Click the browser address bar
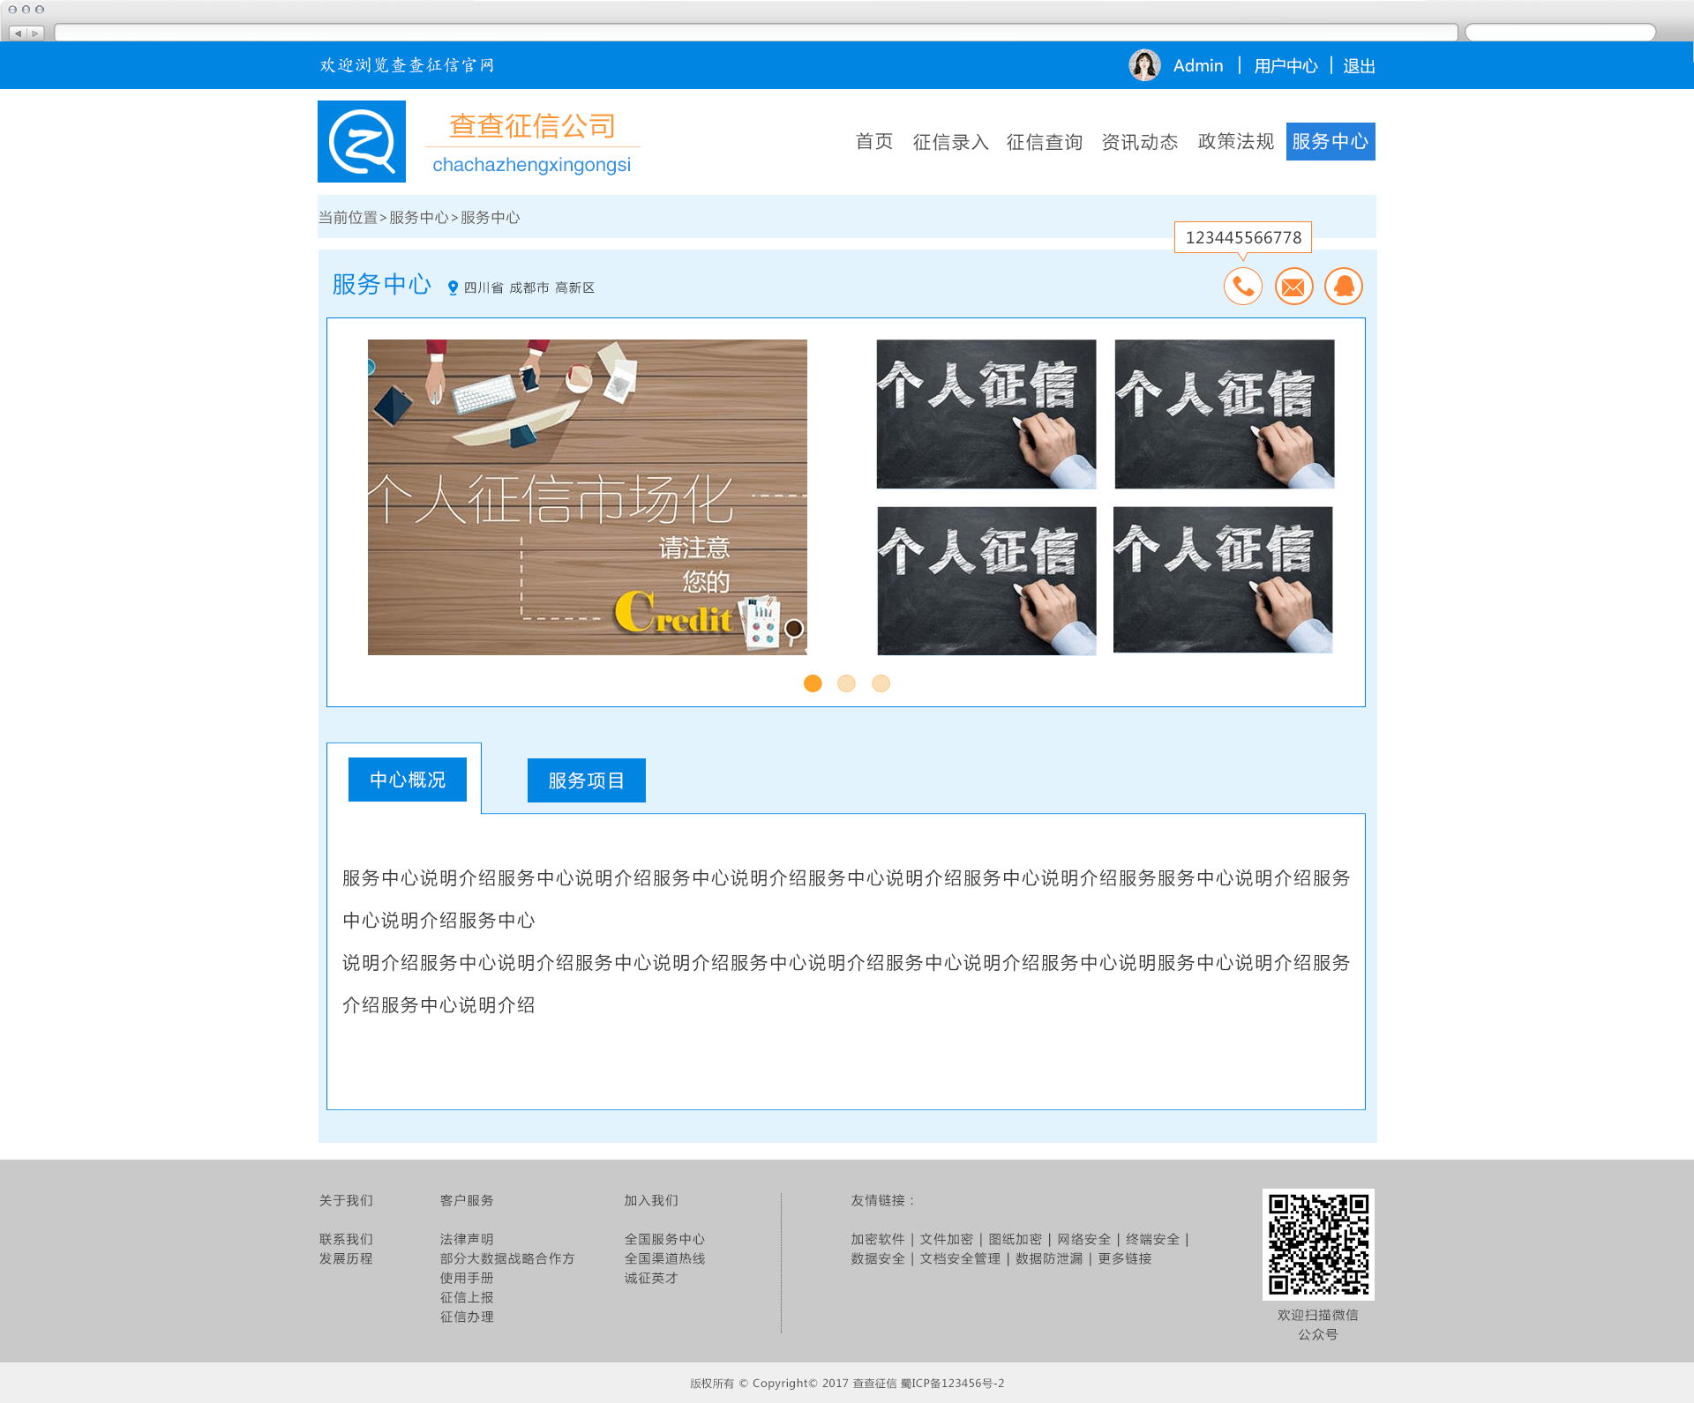 coord(756,33)
